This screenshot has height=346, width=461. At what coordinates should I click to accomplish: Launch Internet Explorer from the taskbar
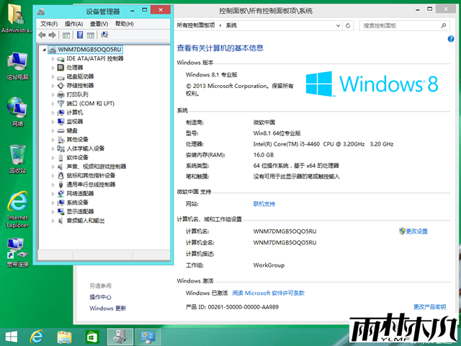click(x=37, y=337)
